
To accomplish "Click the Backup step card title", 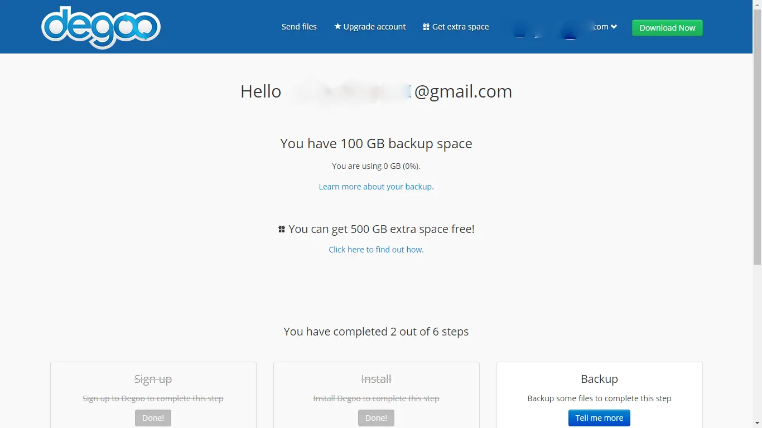I will (599, 379).
